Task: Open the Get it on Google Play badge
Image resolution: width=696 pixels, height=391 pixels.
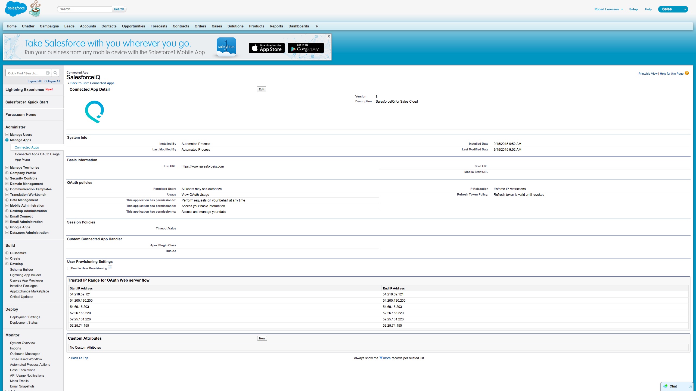Action: tap(306, 48)
